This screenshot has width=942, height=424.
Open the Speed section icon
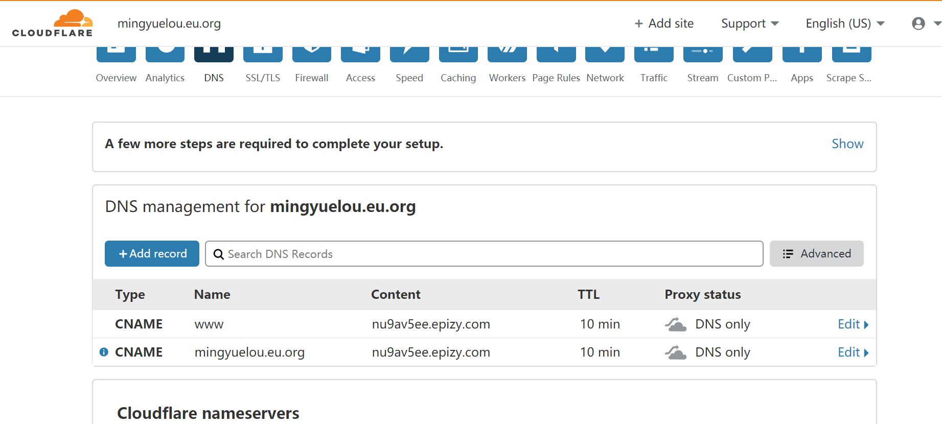pyautogui.click(x=409, y=54)
